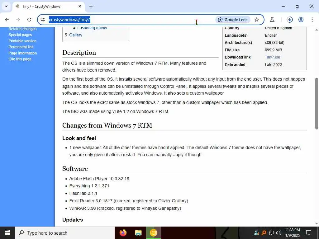Viewport: 319px width, 239px height.
Task: Open Cite this page link
Action: [20, 59]
